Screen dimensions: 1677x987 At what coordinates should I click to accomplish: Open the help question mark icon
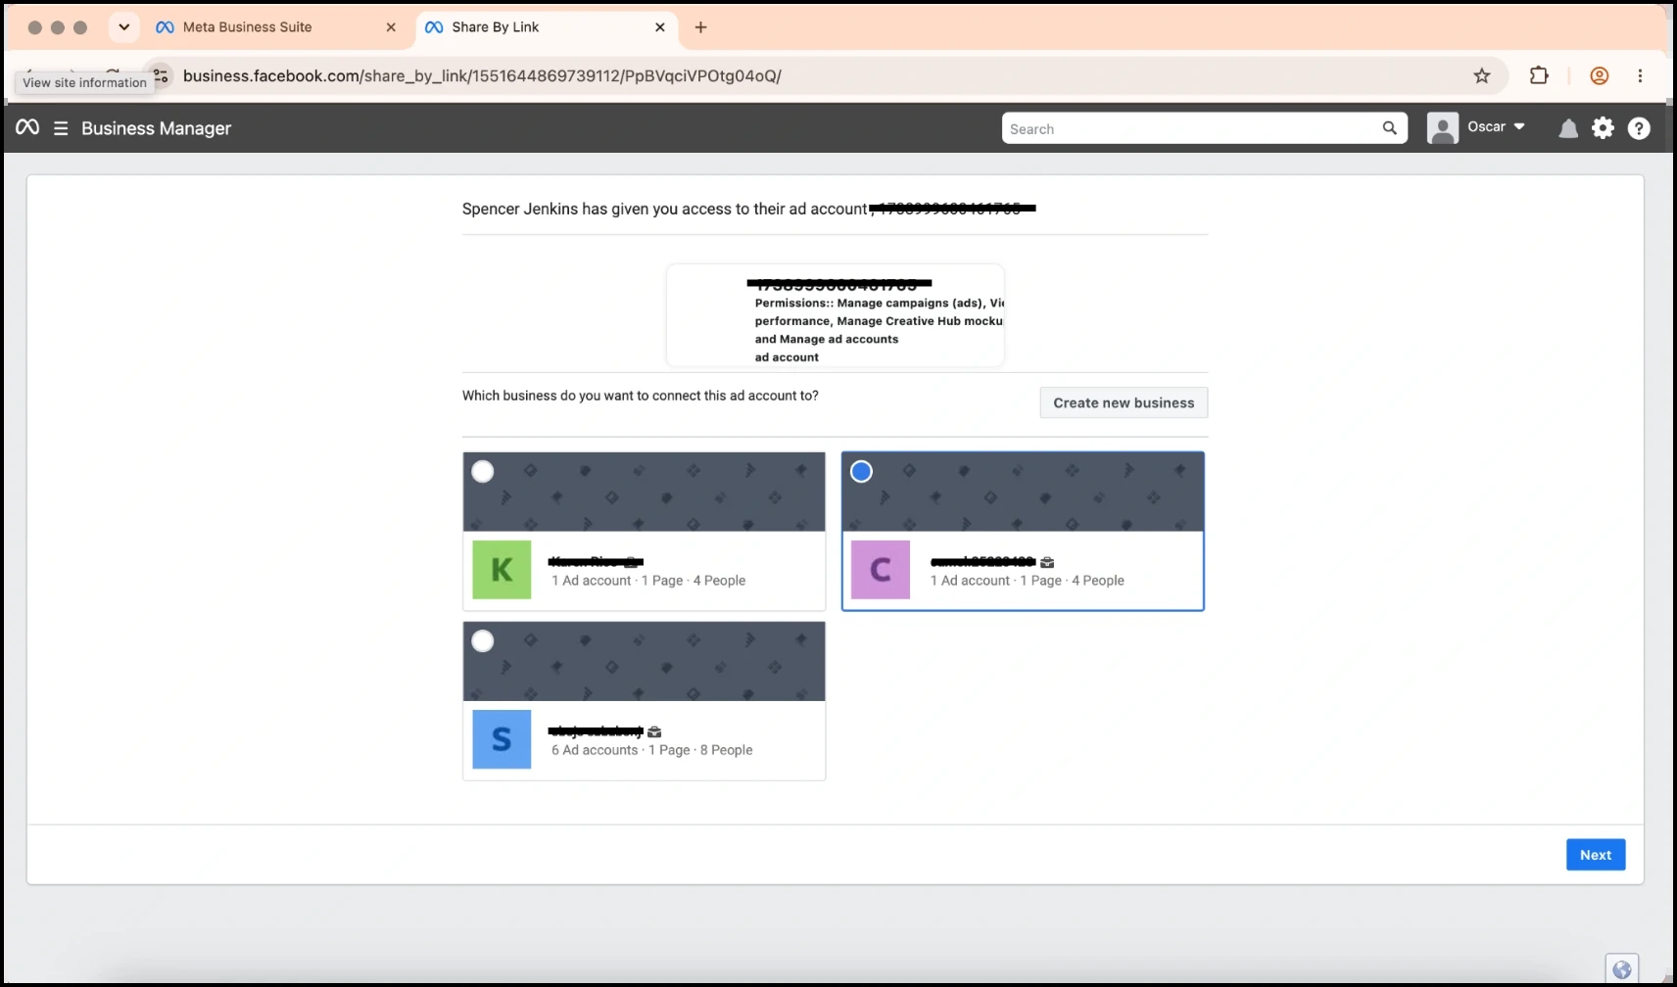click(1639, 128)
